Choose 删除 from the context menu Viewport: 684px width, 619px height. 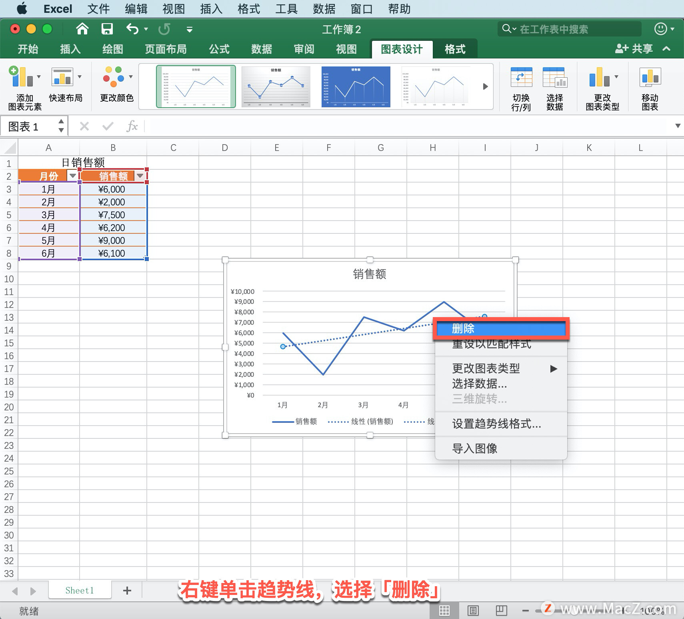[501, 329]
